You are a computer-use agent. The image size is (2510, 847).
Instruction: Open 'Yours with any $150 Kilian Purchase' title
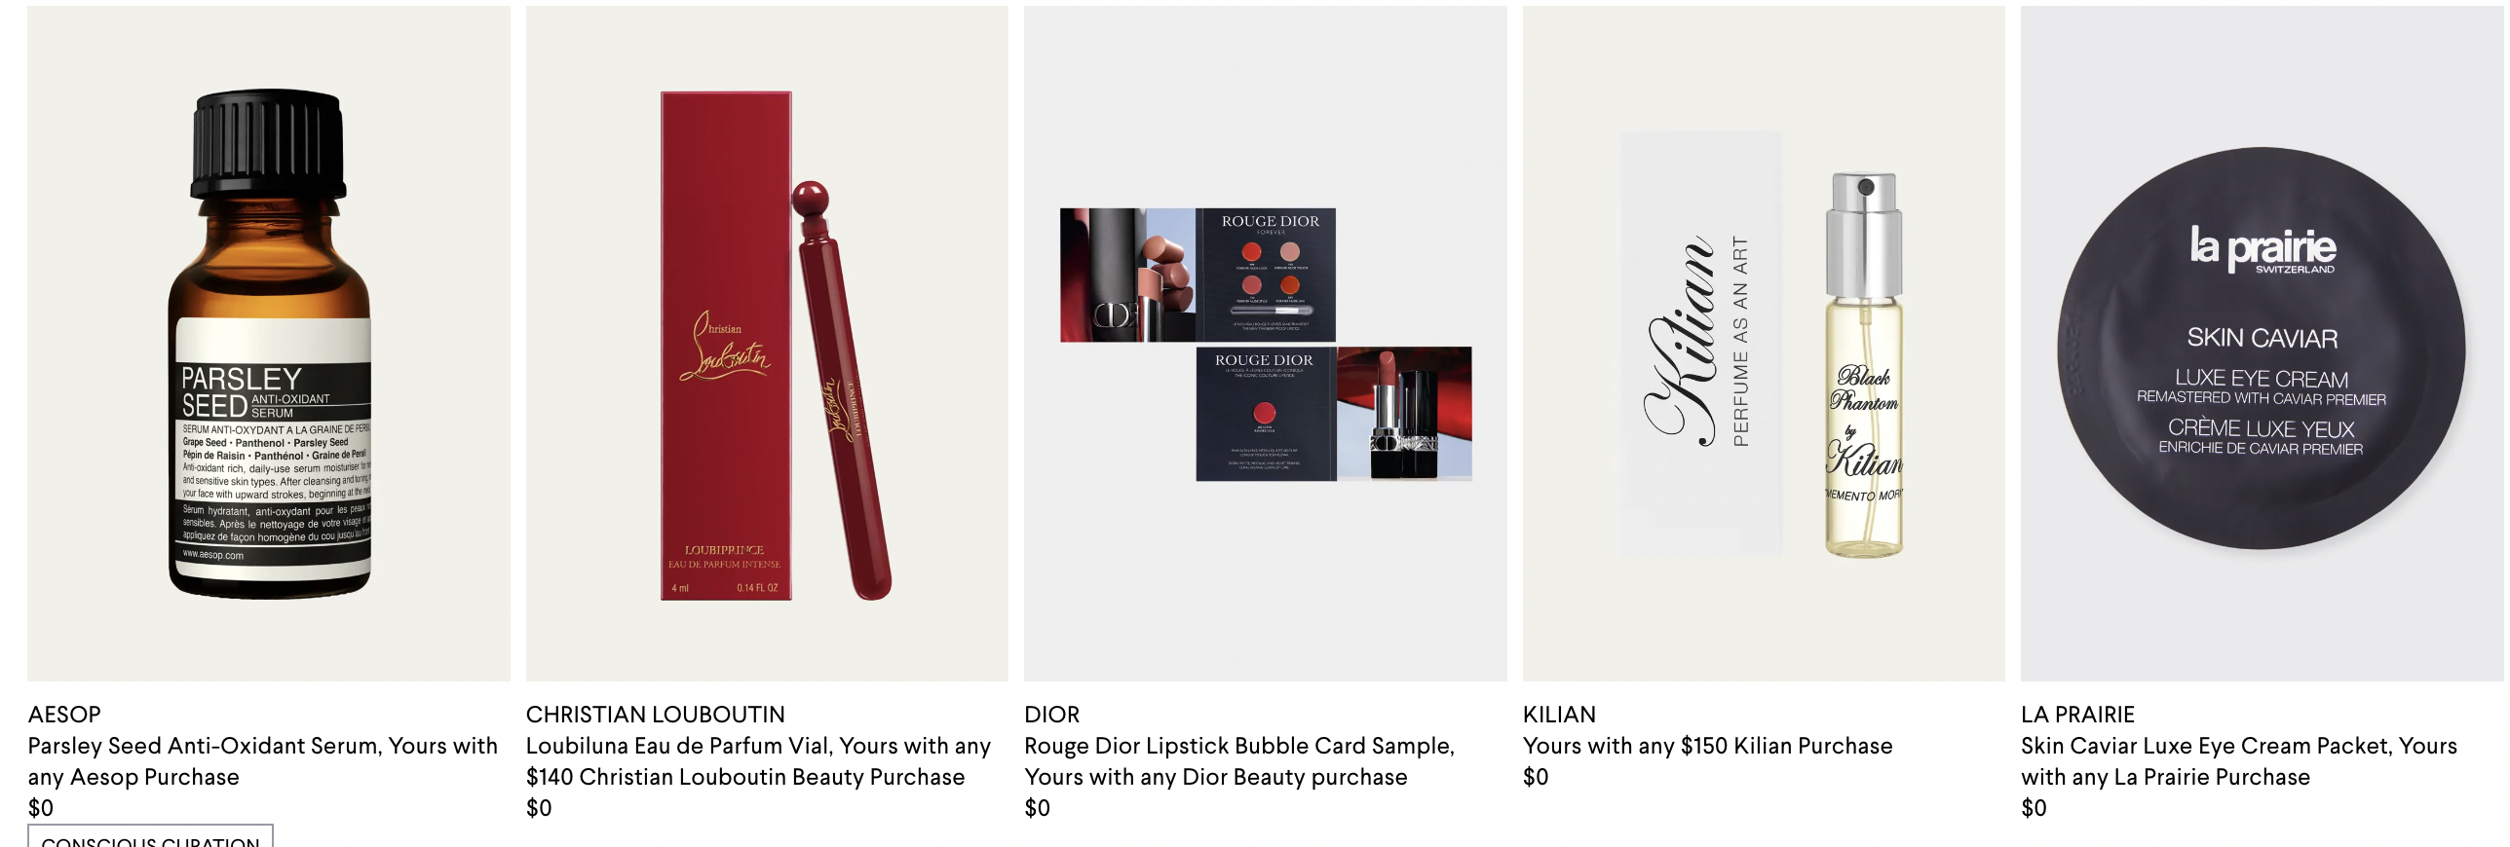(1707, 746)
